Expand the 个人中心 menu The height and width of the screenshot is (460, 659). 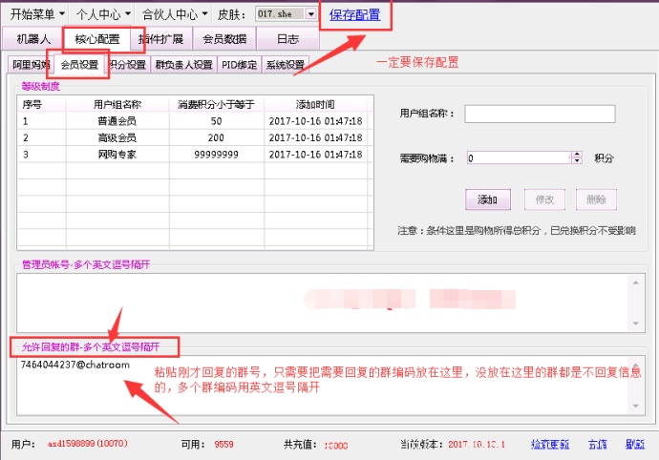click(x=103, y=14)
